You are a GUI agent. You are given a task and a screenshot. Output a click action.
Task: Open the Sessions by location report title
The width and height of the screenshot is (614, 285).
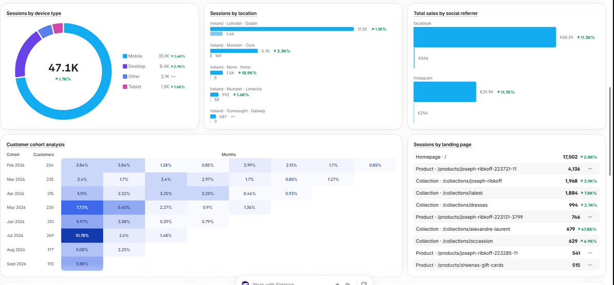tap(233, 13)
